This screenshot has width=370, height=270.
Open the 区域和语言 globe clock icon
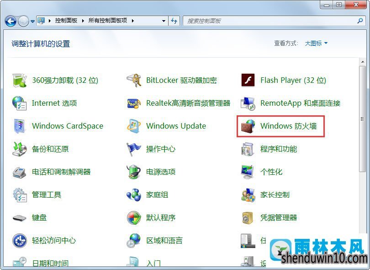pyautogui.click(x=134, y=241)
